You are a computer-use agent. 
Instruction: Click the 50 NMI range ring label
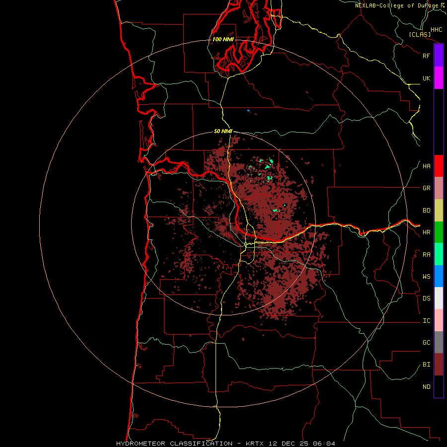(x=223, y=131)
